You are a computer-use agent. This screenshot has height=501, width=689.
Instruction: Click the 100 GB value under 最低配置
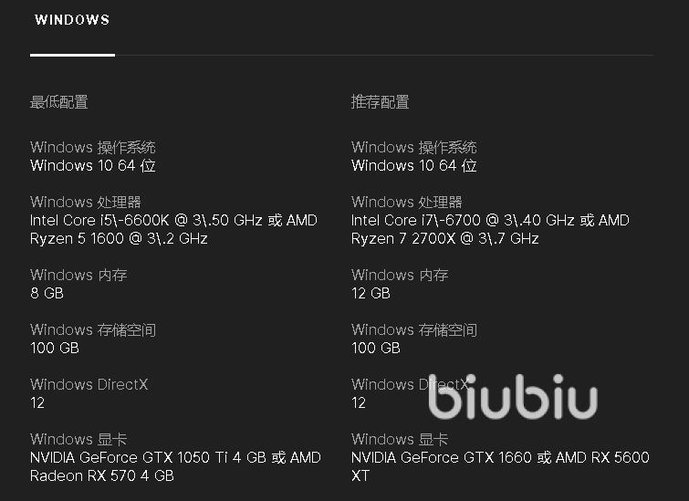[x=55, y=348]
